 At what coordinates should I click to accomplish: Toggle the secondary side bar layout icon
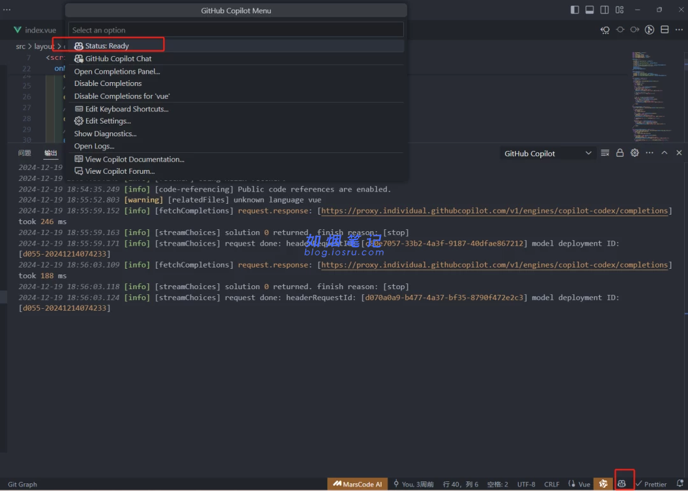(604, 10)
